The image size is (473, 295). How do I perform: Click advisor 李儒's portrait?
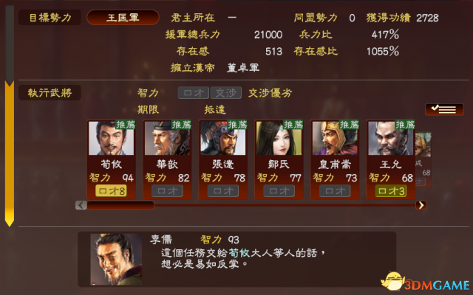pos(116,259)
